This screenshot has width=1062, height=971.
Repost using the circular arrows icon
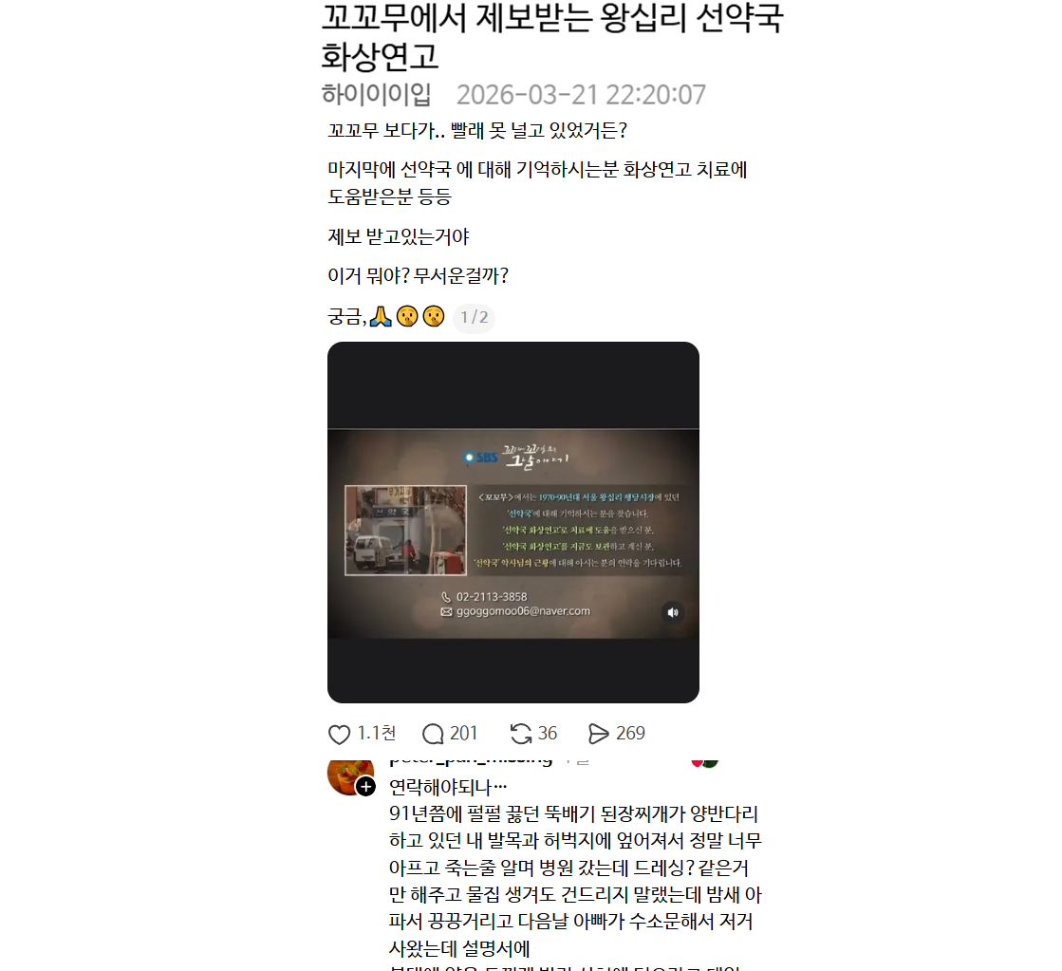521,734
